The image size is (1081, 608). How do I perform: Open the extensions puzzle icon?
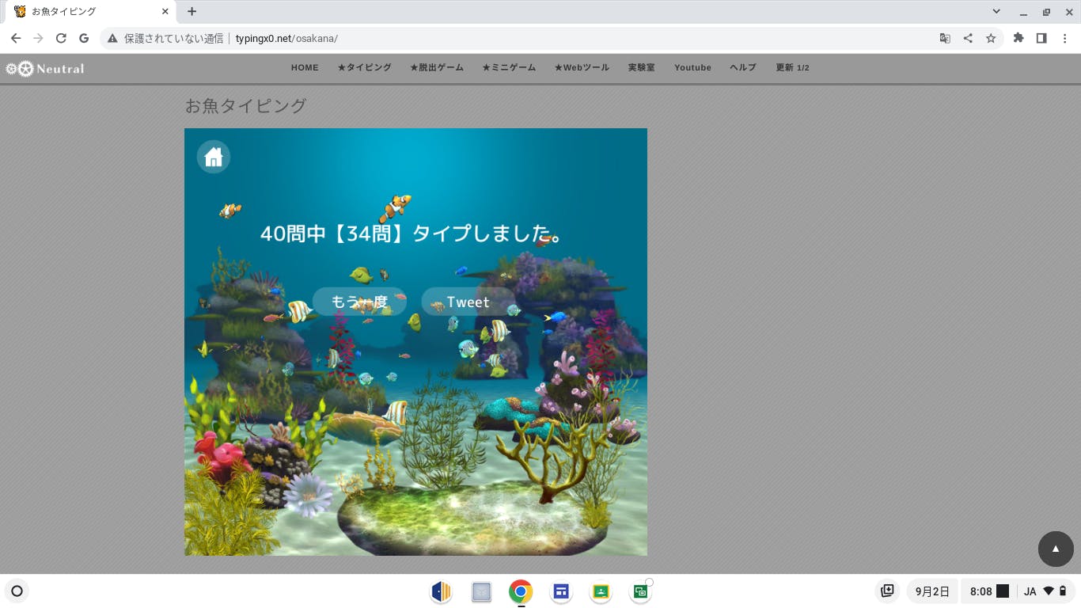click(1018, 38)
